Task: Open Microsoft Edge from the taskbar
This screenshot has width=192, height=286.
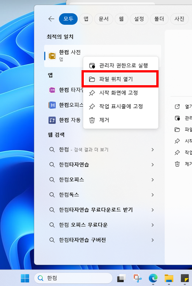Action: [153, 278]
